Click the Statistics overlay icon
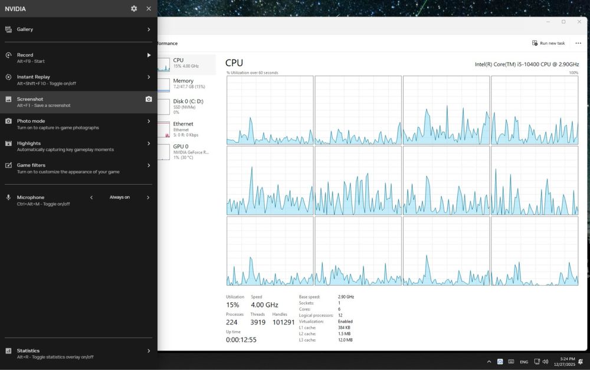The height and width of the screenshot is (370, 590). click(x=8, y=351)
